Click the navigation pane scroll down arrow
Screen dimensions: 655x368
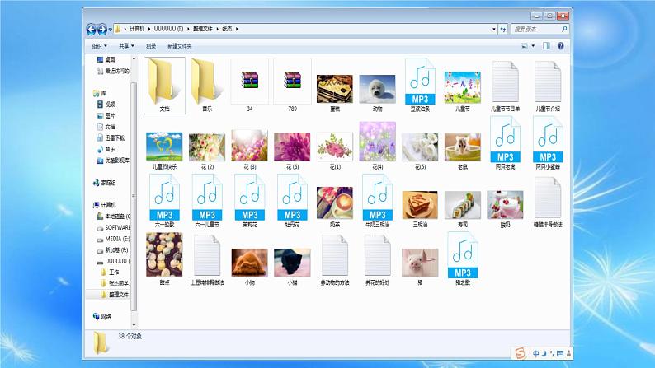click(x=134, y=325)
